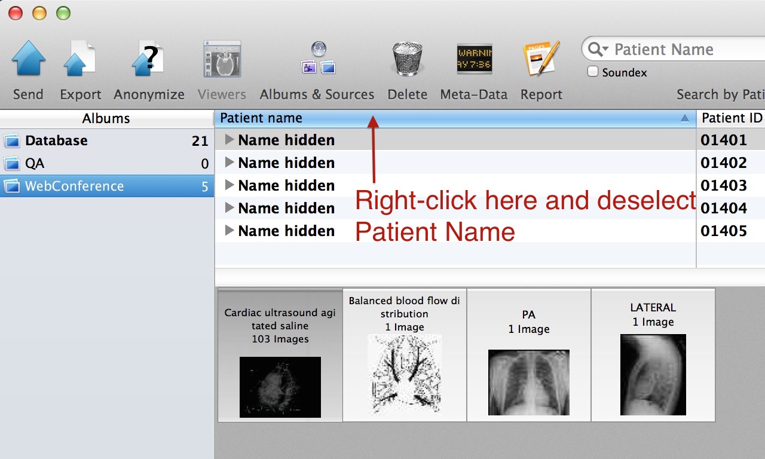
Task: Expand the patient row with ID 01403
Action: click(x=229, y=185)
